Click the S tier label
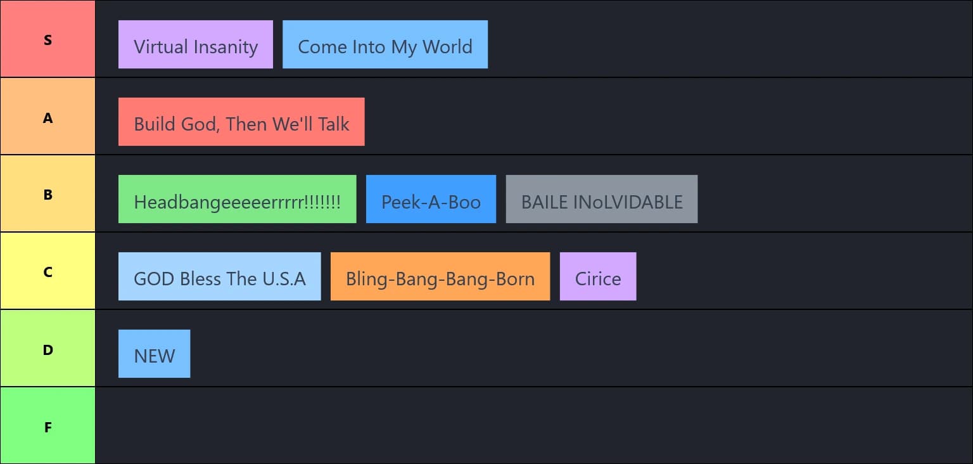973x464 pixels. pyautogui.click(x=48, y=39)
